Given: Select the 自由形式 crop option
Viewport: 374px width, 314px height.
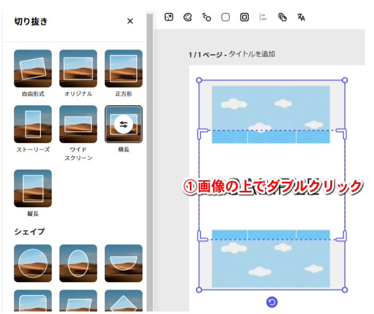Looking at the screenshot, I should coord(33,69).
